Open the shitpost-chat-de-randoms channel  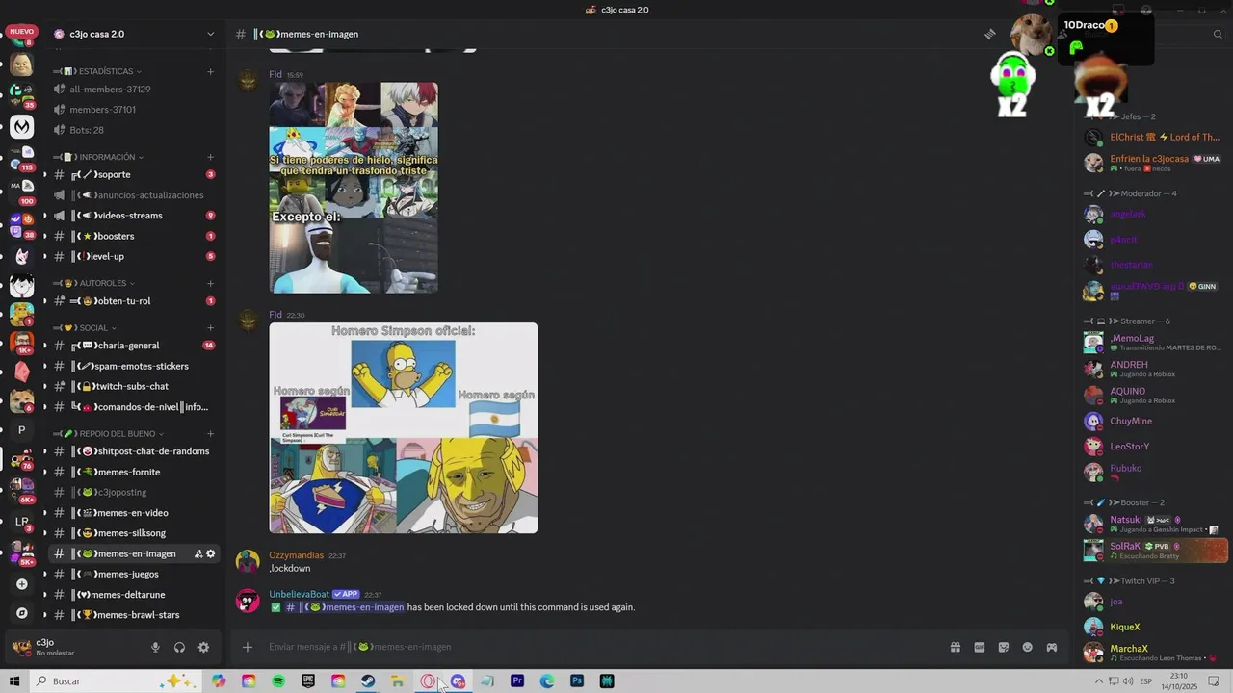point(134,451)
